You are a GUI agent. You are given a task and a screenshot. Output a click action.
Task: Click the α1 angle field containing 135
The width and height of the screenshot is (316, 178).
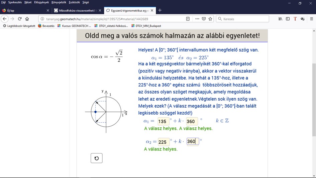[x=164, y=121]
